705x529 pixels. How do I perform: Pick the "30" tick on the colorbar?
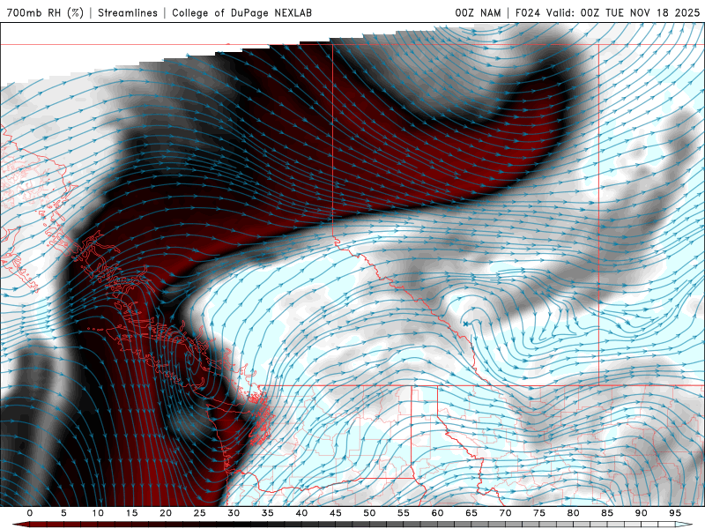tap(234, 513)
